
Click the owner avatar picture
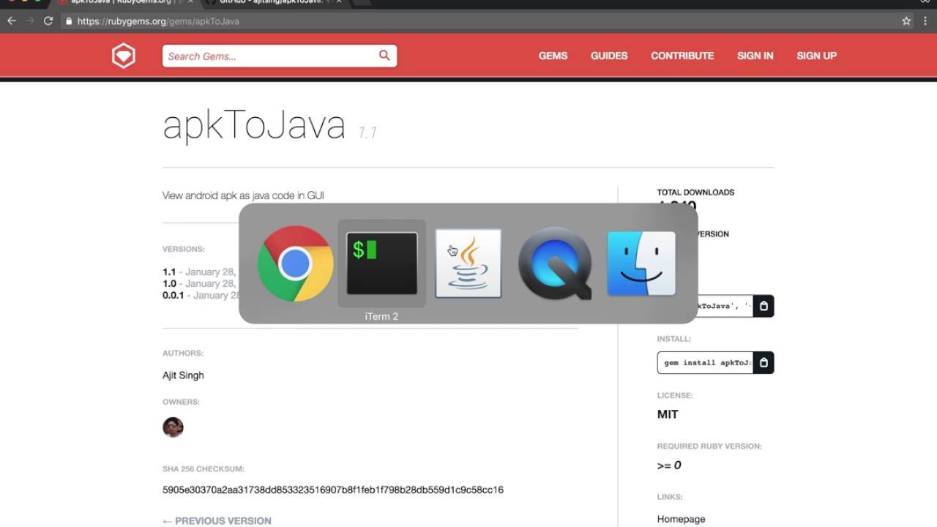pos(173,427)
